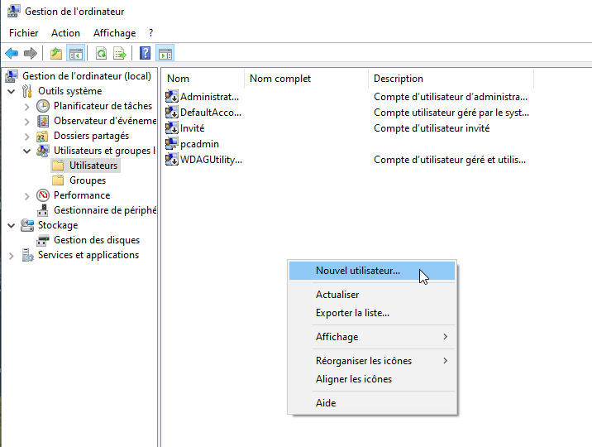The height and width of the screenshot is (447, 592).
Task: Select the pcadmin user name
Action: [x=199, y=144]
